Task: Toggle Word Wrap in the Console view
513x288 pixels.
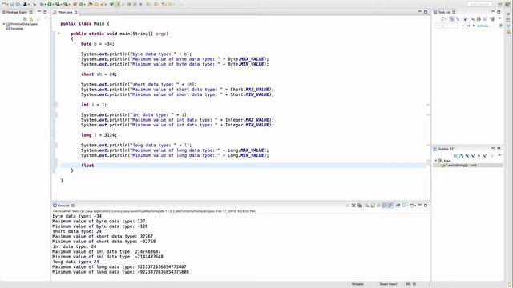Action: (378, 206)
